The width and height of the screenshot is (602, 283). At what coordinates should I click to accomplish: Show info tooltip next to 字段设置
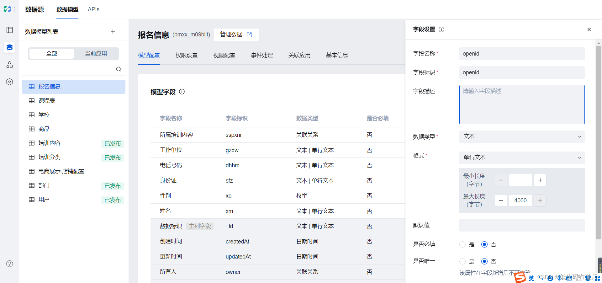441,29
